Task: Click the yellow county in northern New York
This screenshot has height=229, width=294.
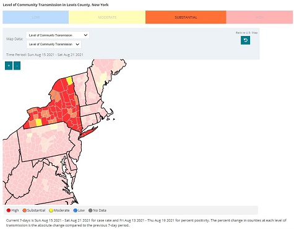Action: 69,81
